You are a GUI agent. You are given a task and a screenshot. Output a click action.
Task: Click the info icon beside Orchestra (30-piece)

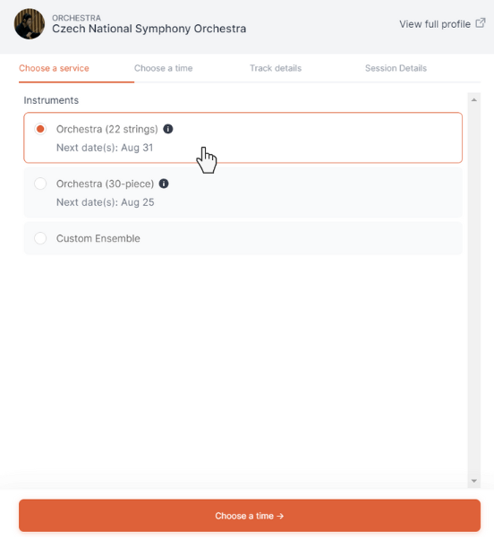[164, 184]
